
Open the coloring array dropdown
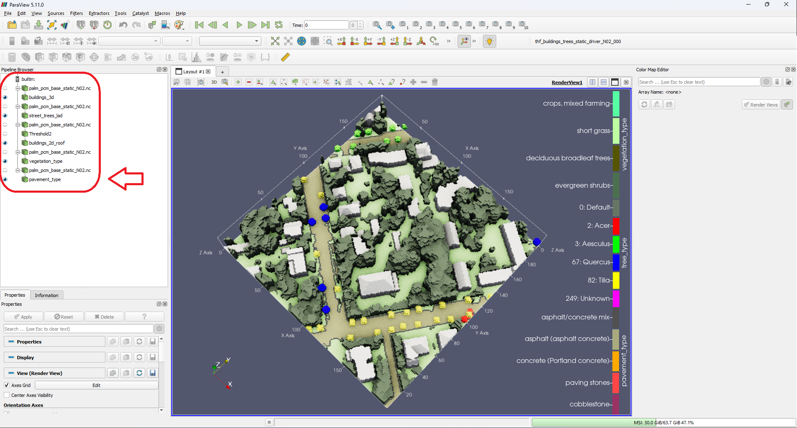click(x=129, y=41)
